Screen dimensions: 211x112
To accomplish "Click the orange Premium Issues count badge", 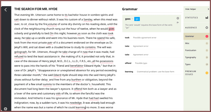I will 207,74.
